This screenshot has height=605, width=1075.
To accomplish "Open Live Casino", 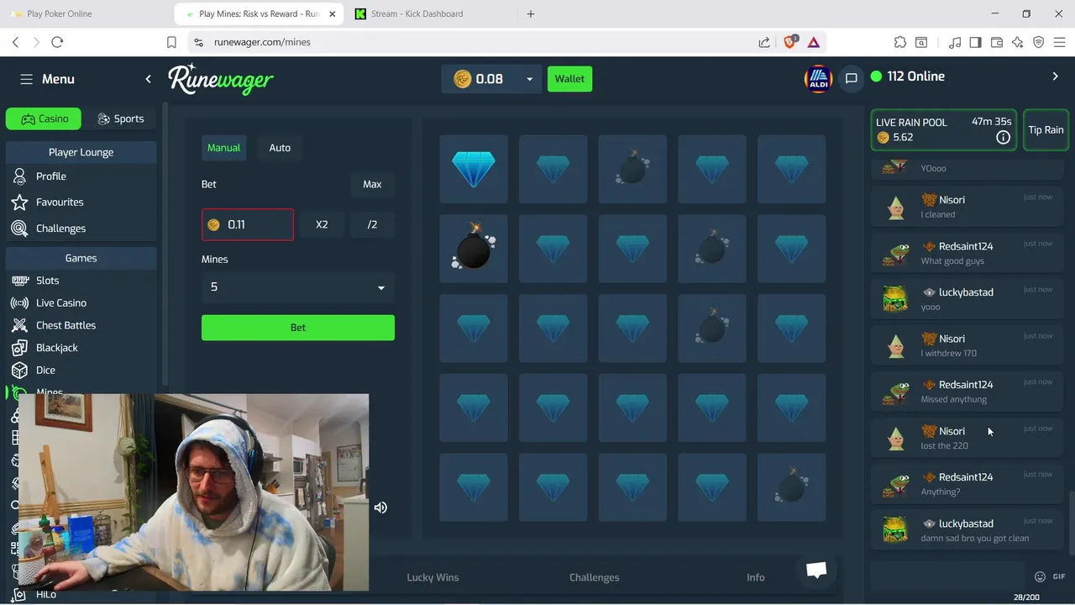I will [x=60, y=303].
